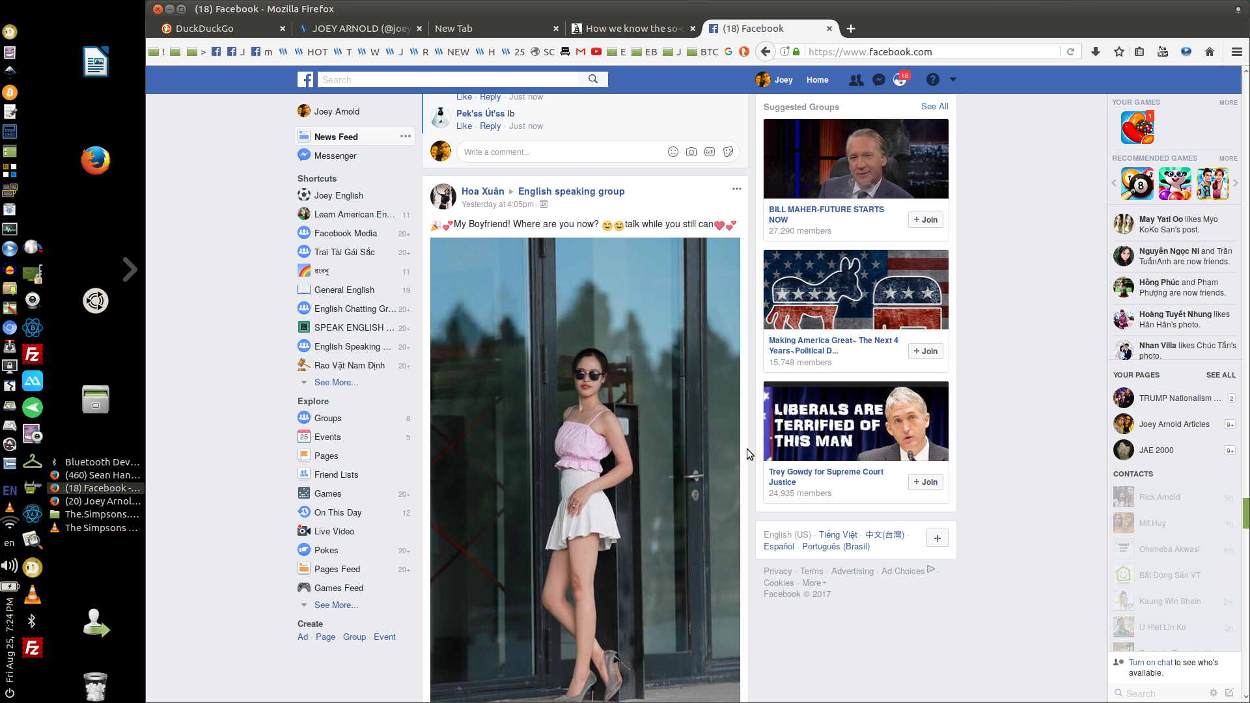Click See All suggested groups
Viewport: 1250px width, 703px height.
(934, 106)
